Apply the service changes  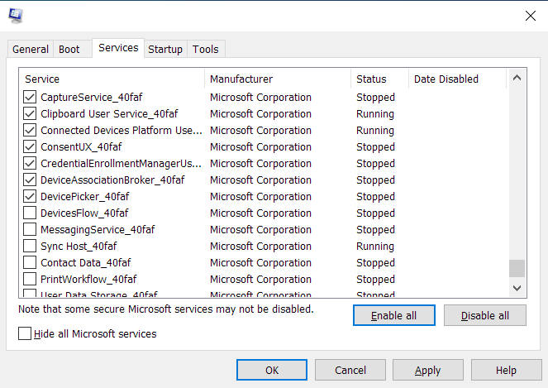pos(427,371)
